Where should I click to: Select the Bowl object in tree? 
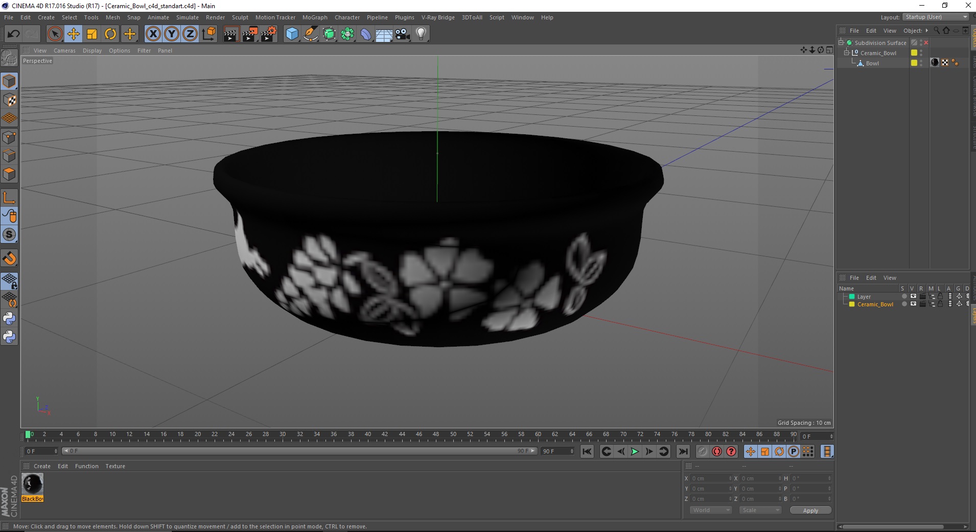(872, 63)
